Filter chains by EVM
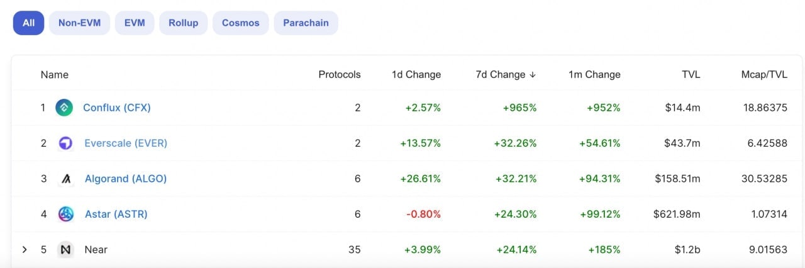805x268 pixels. coord(135,23)
